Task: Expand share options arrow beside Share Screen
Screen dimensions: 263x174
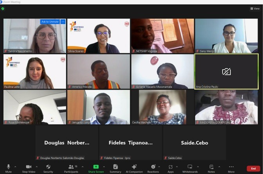Action: pos(104,167)
